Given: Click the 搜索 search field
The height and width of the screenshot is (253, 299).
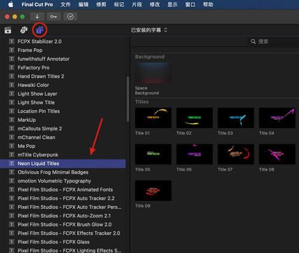Looking at the screenshot, I should (x=273, y=41).
